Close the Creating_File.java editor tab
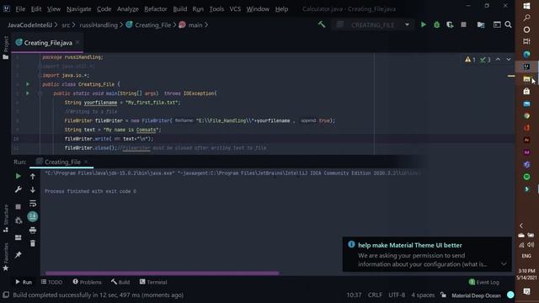 (x=77, y=43)
